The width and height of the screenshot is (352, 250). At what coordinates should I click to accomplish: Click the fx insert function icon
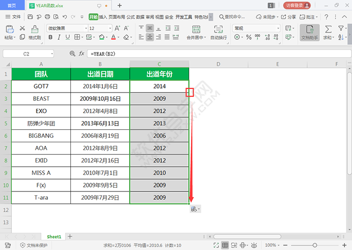(81, 54)
